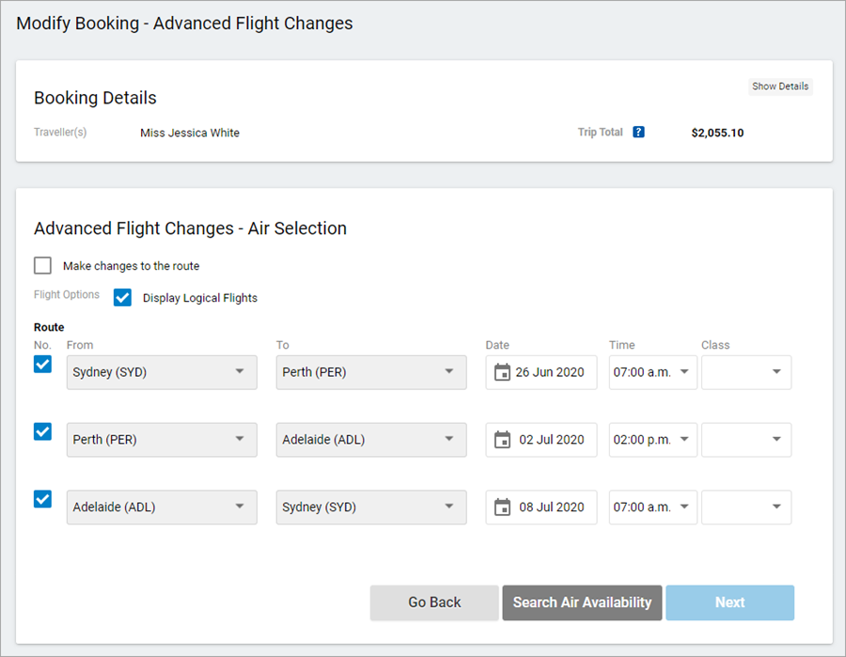This screenshot has width=846, height=657.
Task: Open Class dropdown on the 26 Jun row
Action: tap(746, 372)
